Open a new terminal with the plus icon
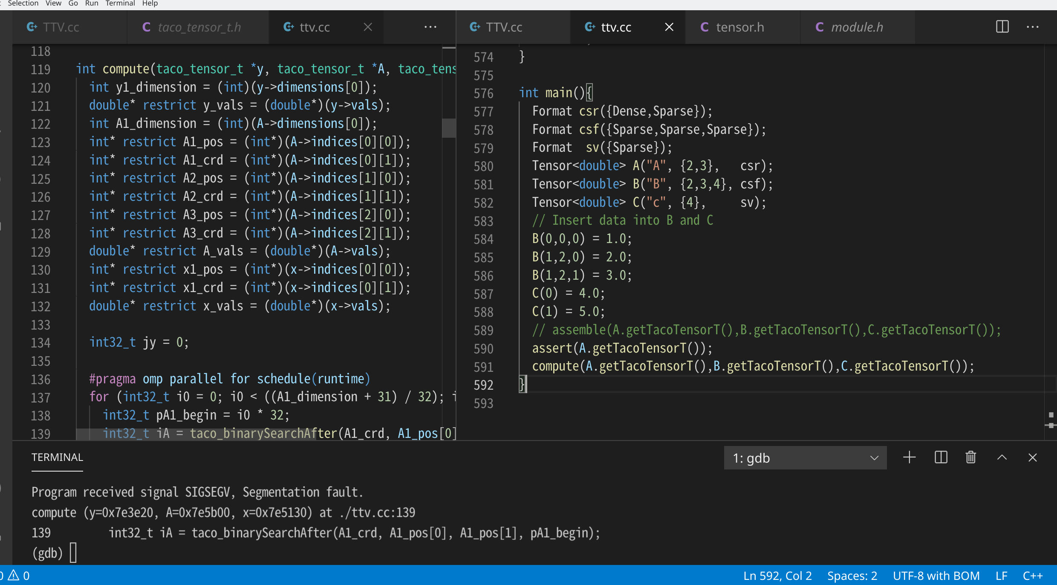 tap(909, 457)
